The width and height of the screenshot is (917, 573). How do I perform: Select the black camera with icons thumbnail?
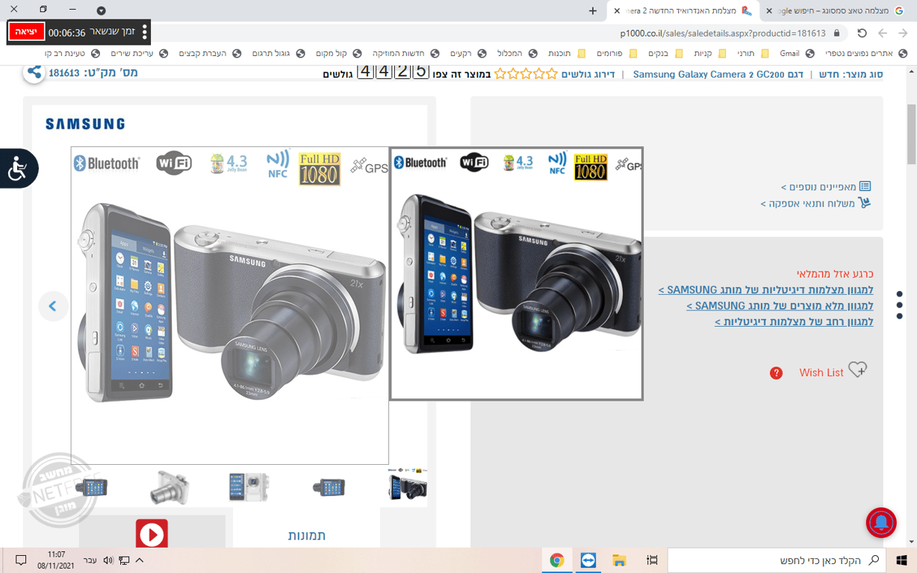coord(408,486)
